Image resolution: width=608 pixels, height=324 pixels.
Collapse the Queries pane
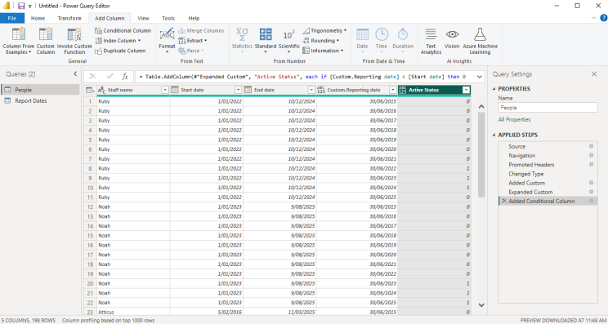click(75, 74)
